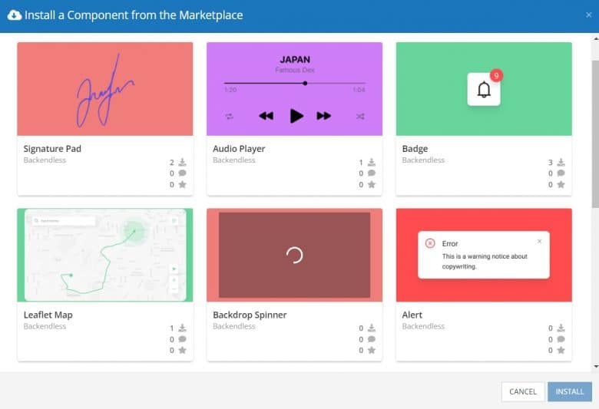Select the Leaflet Map component thumbnail
Screen dimensions: 599x409
[105, 255]
